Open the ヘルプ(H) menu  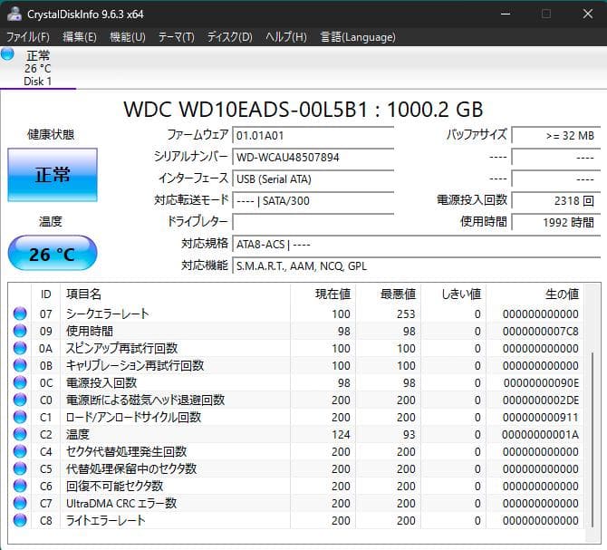[286, 37]
